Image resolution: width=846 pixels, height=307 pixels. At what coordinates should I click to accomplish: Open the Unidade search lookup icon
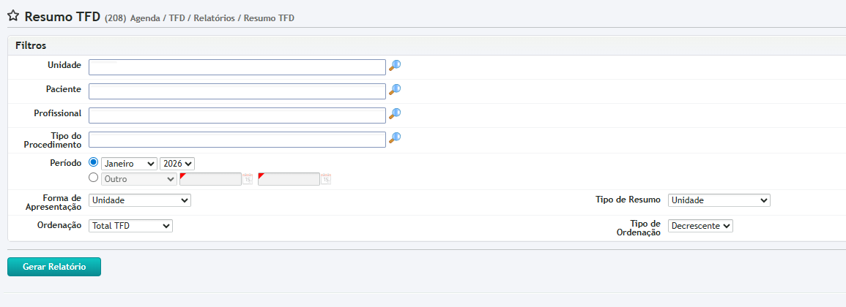[395, 66]
